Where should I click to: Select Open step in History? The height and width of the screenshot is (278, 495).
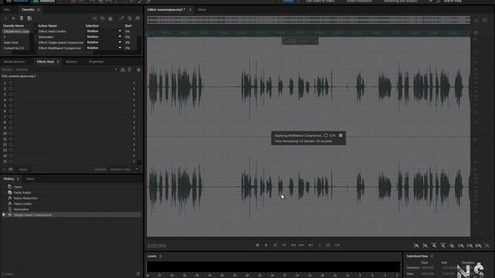[x=18, y=187]
